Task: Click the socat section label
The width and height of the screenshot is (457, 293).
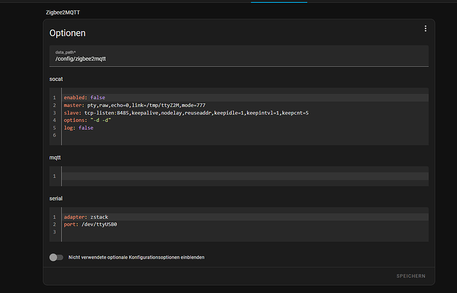Action: [x=56, y=79]
